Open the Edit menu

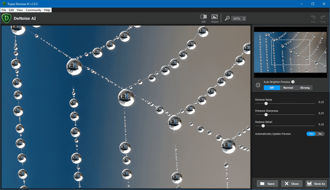coord(11,10)
